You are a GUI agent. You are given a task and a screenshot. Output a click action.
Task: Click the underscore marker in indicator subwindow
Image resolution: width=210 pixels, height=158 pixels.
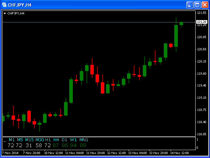[5, 141]
